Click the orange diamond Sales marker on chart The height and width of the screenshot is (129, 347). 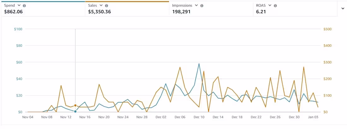click(75, 105)
